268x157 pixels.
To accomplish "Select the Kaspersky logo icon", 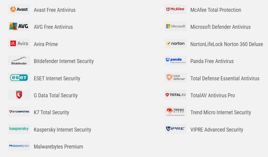I will (x=19, y=129).
